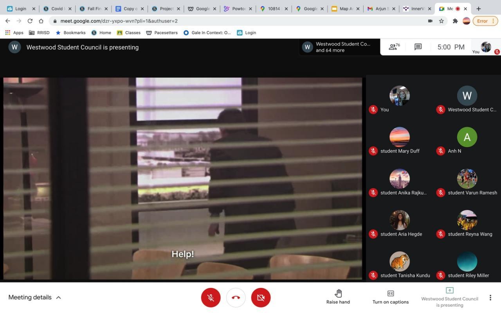Unmute the microphone in the call controls

point(211,298)
